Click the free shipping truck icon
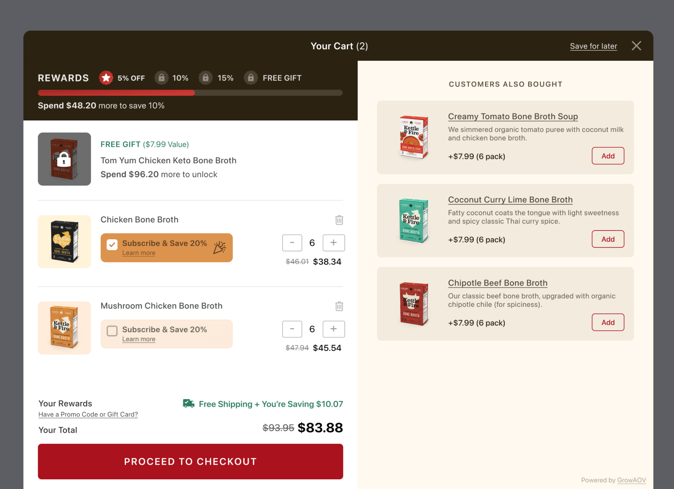Viewport: 674px width, 489px height. (189, 404)
